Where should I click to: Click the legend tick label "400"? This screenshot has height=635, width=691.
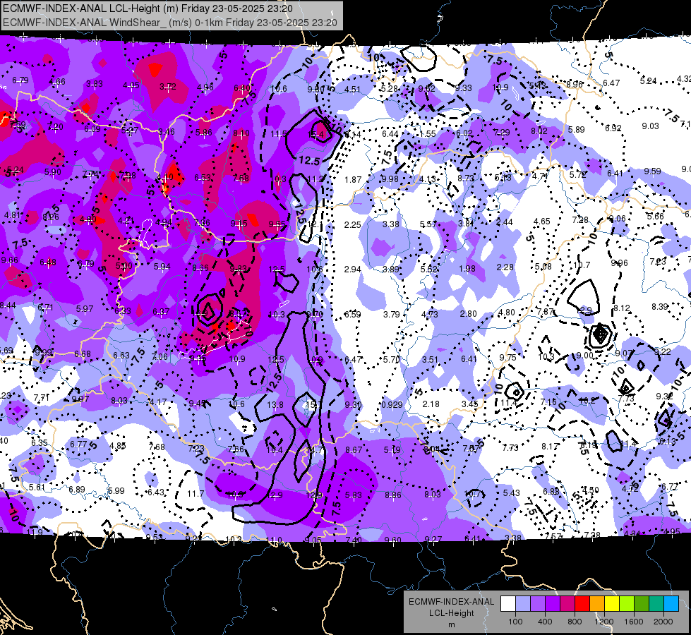click(x=545, y=622)
